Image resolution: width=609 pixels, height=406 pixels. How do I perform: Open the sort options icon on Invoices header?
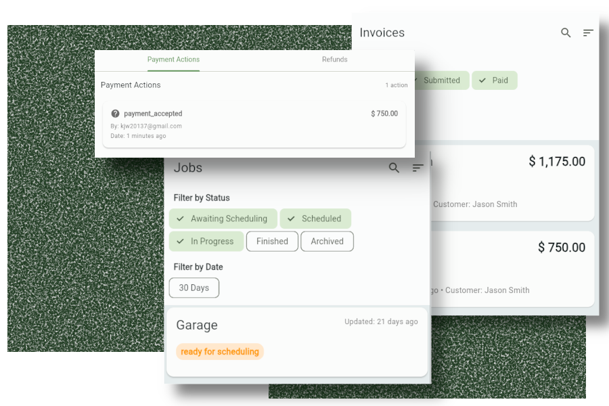588,32
